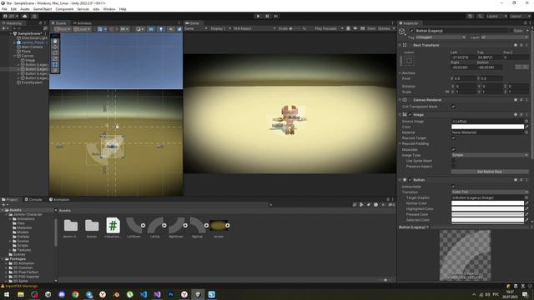Open the Jammo-Character folder in asset grid
The image size is (534, 300).
(x=70, y=227)
